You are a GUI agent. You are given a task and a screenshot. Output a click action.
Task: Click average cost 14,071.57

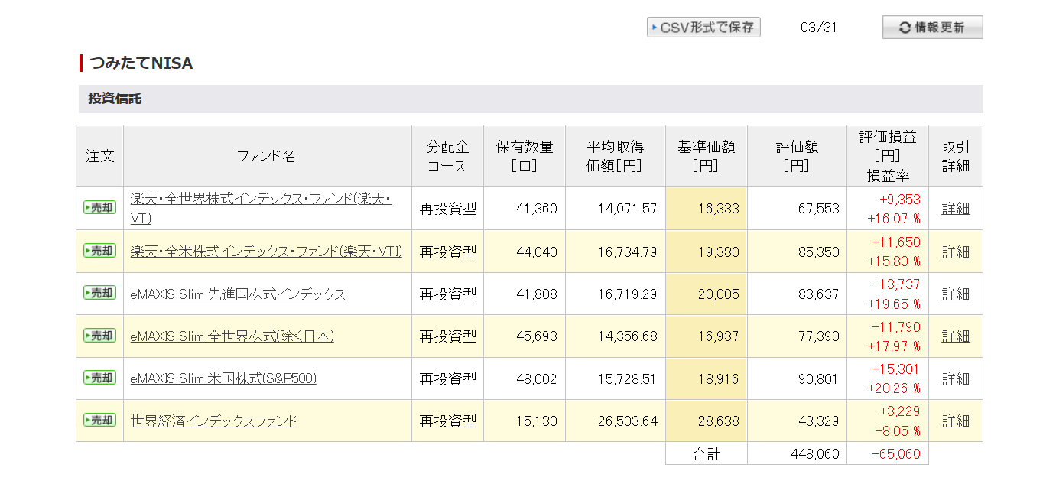[x=627, y=208]
